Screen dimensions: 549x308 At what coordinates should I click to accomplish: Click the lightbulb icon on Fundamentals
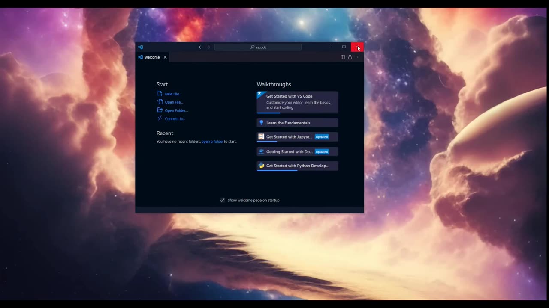tap(261, 123)
